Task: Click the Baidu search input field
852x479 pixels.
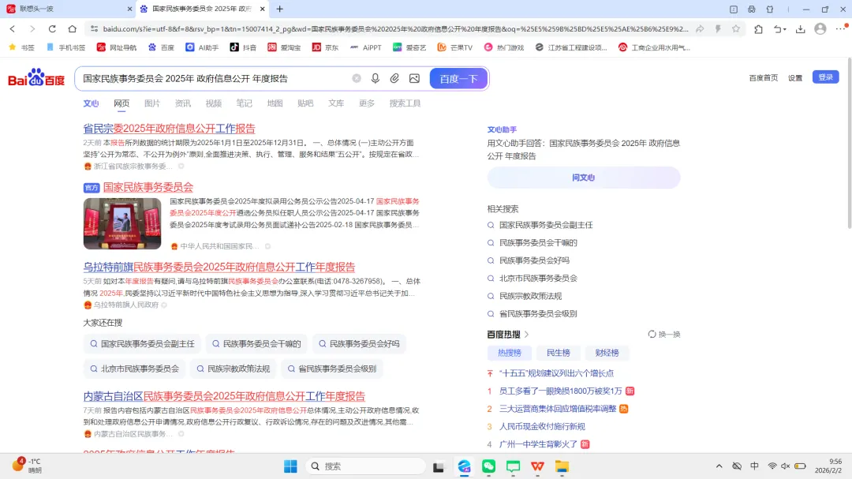Action: click(215, 78)
